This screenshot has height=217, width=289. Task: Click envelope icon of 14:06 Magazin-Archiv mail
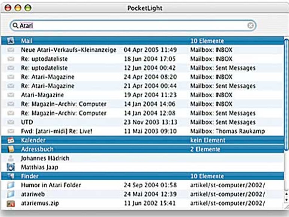(11, 104)
